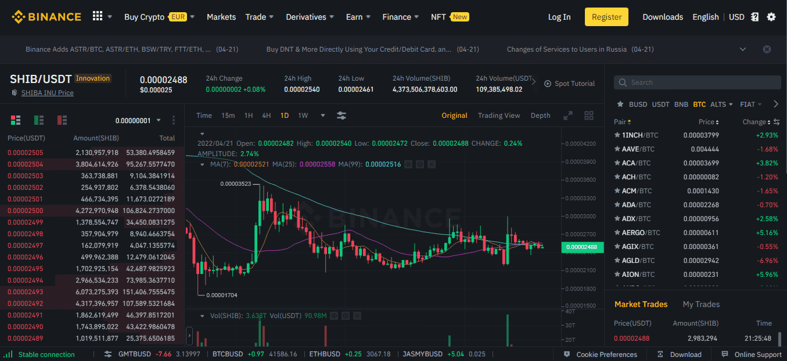The image size is (787, 361).
Task: Open order book more options menu
Action: tap(174, 120)
